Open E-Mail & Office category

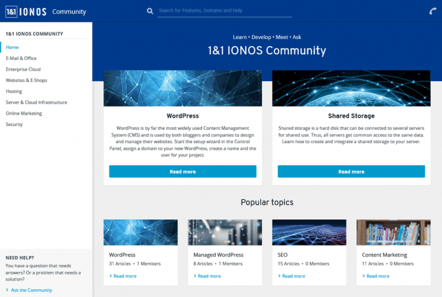click(21, 58)
